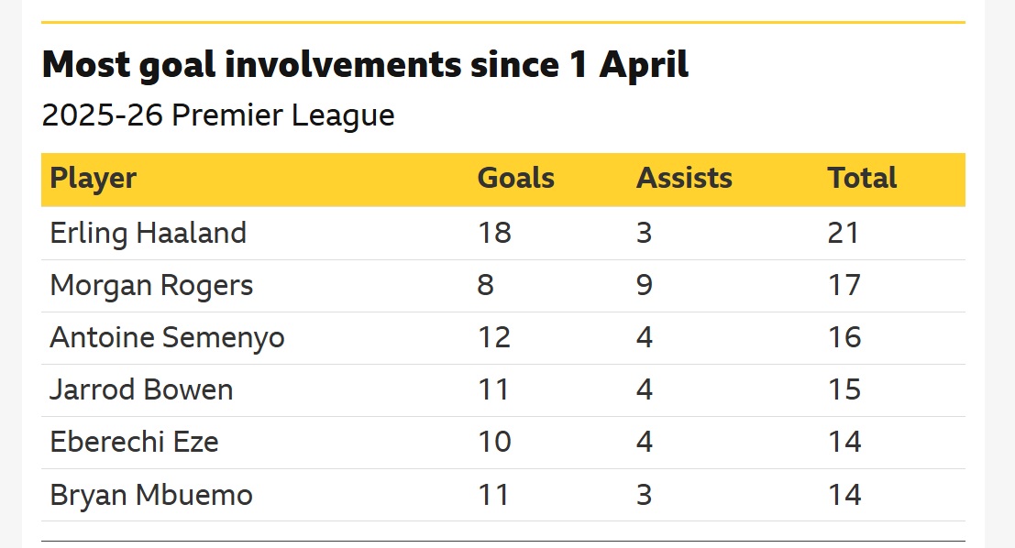Click Eberechi Eze's 10 goals value
The image size is (1015, 548).
point(494,442)
